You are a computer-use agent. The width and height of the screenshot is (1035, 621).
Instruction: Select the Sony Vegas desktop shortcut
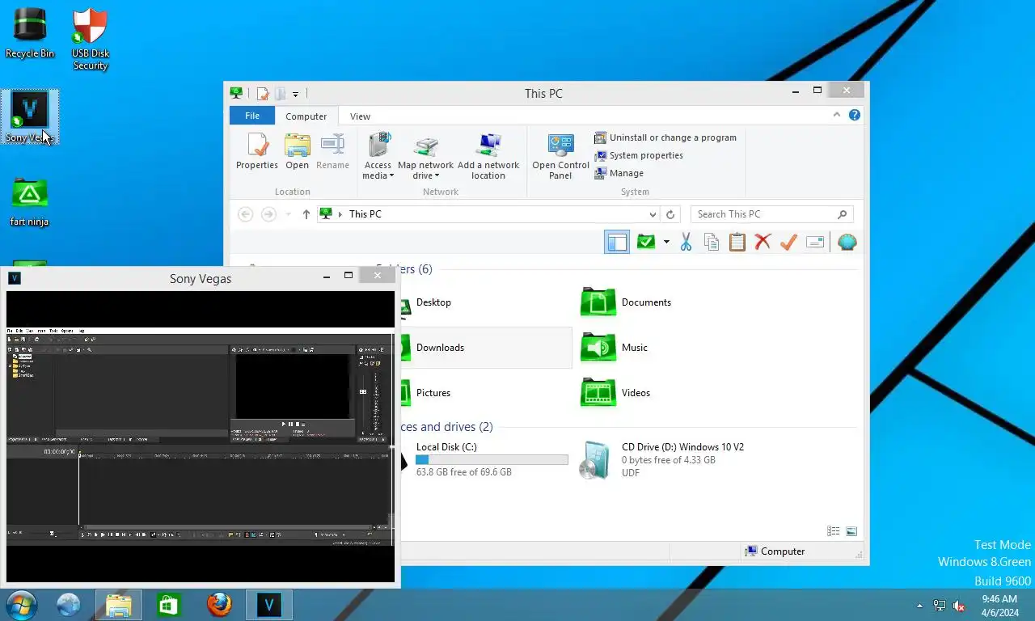(x=30, y=117)
